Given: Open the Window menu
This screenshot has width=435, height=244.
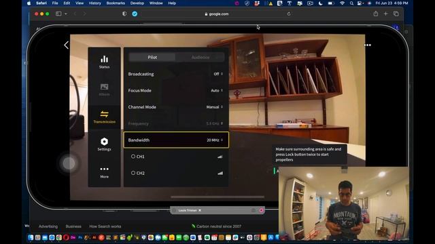Looking at the screenshot, I should coord(156,3).
